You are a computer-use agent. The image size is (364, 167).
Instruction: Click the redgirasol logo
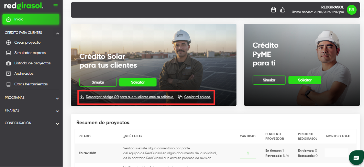(24, 6)
